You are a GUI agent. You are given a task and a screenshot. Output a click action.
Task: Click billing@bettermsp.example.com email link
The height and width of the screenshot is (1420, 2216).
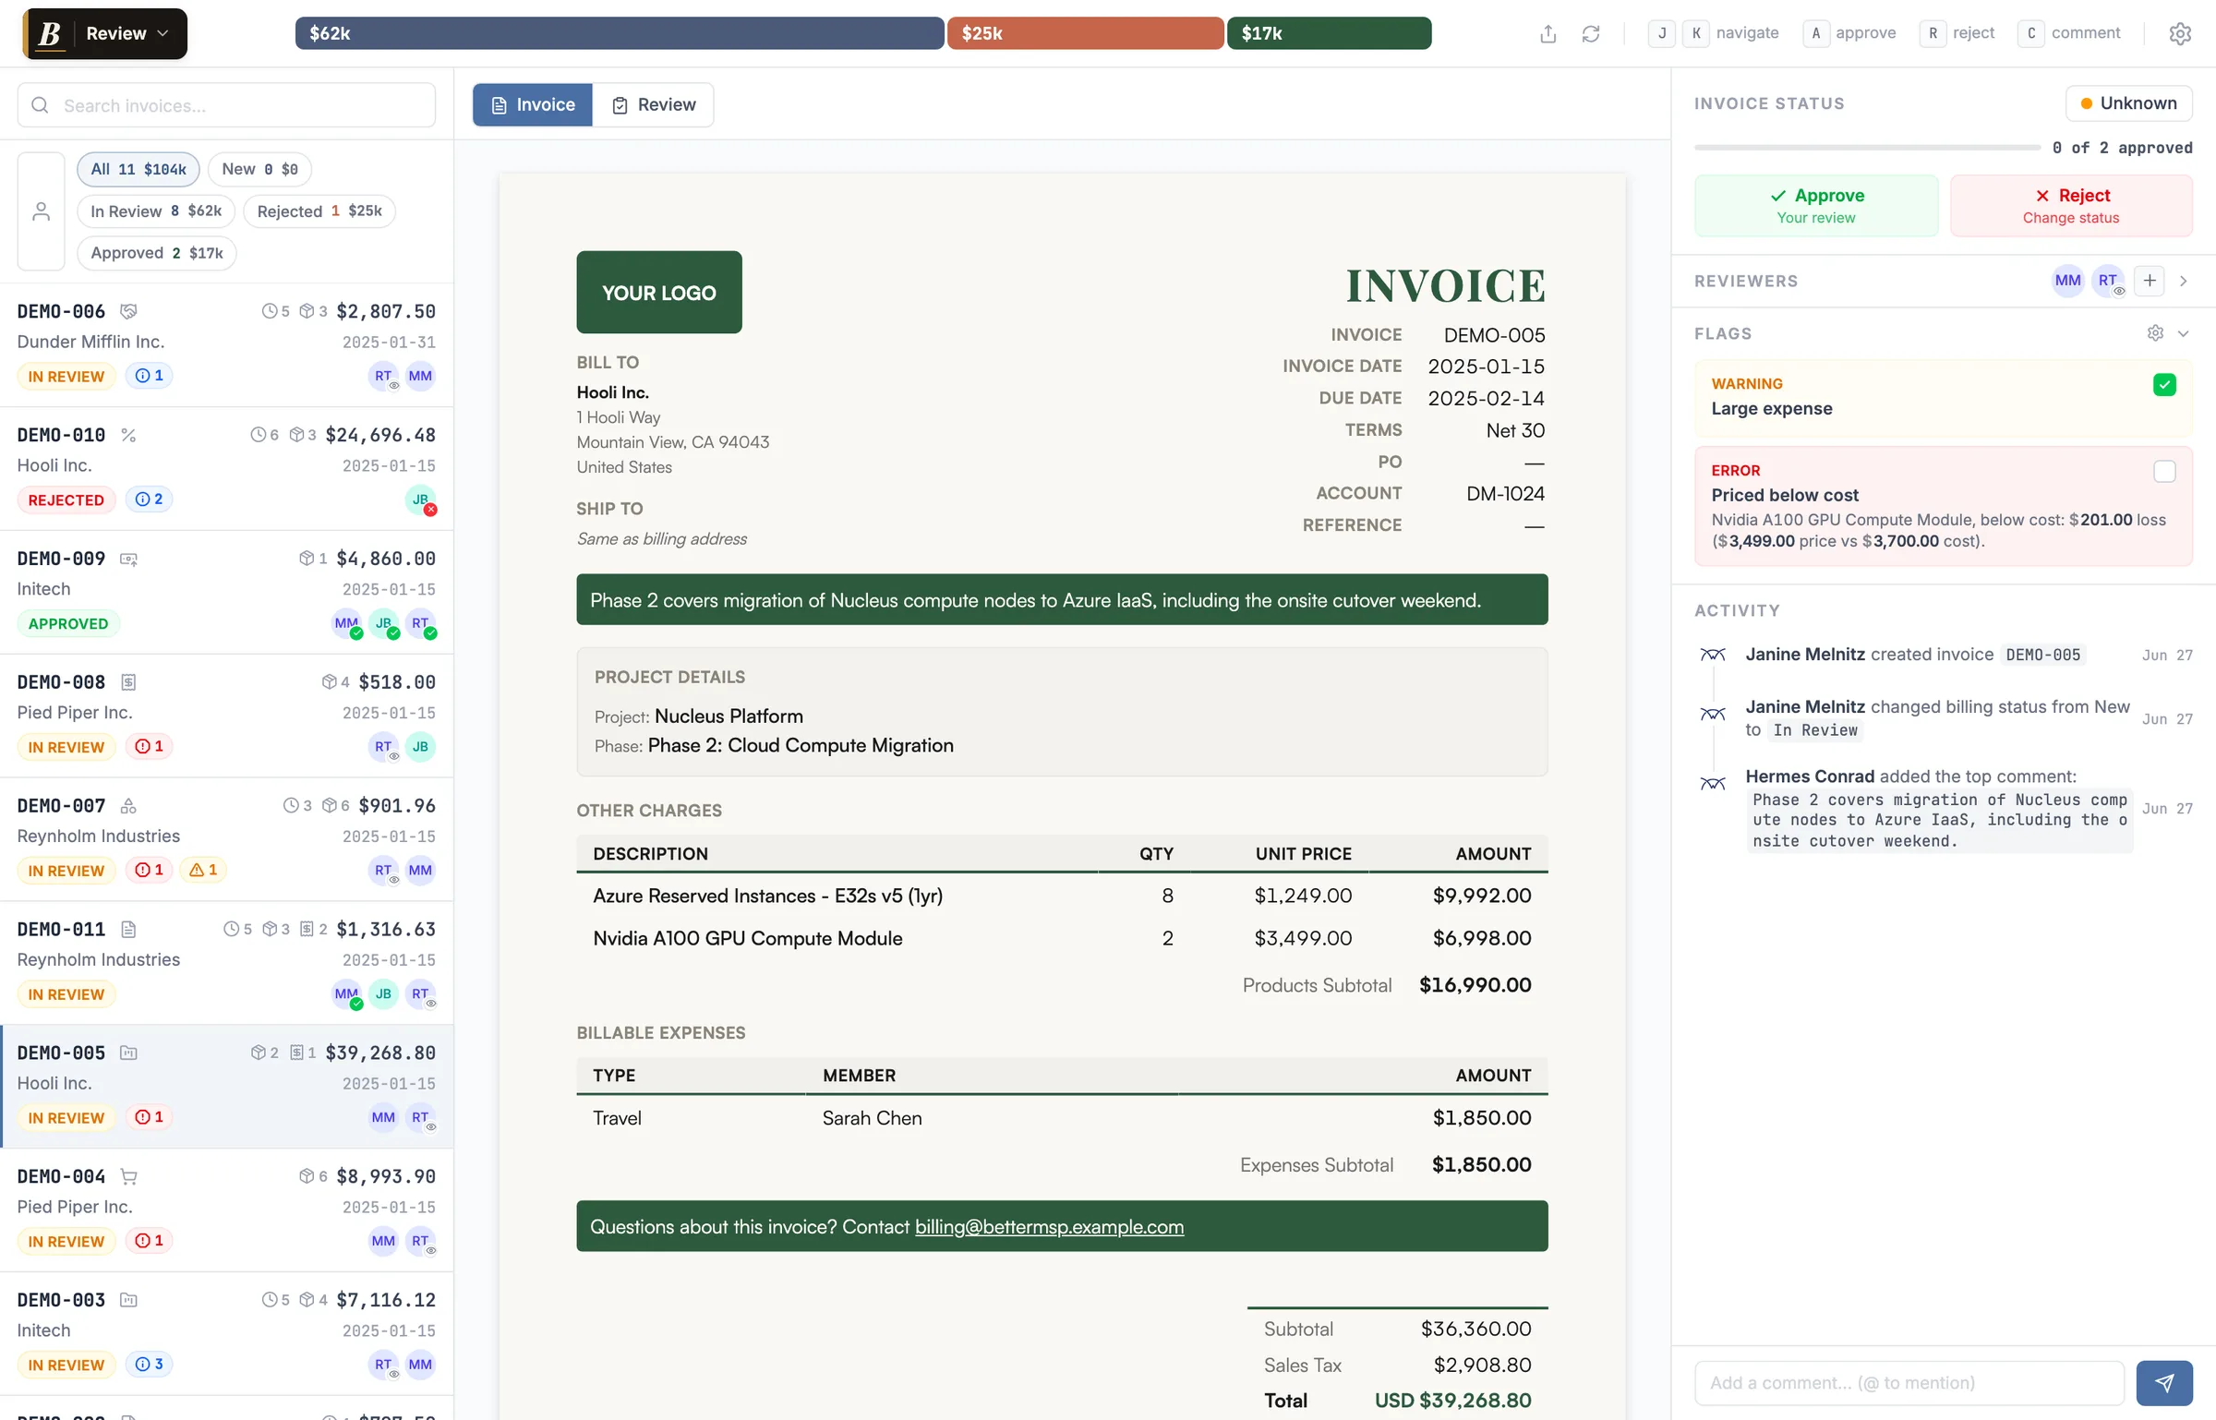1049,1226
